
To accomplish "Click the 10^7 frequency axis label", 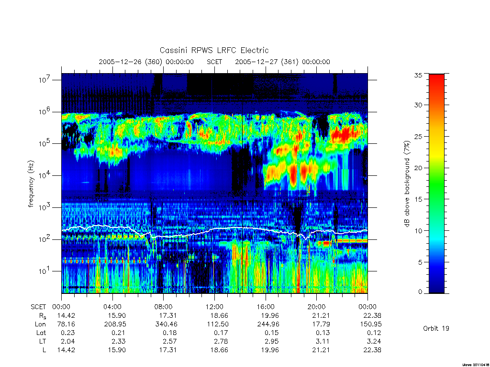I will click(x=45, y=80).
